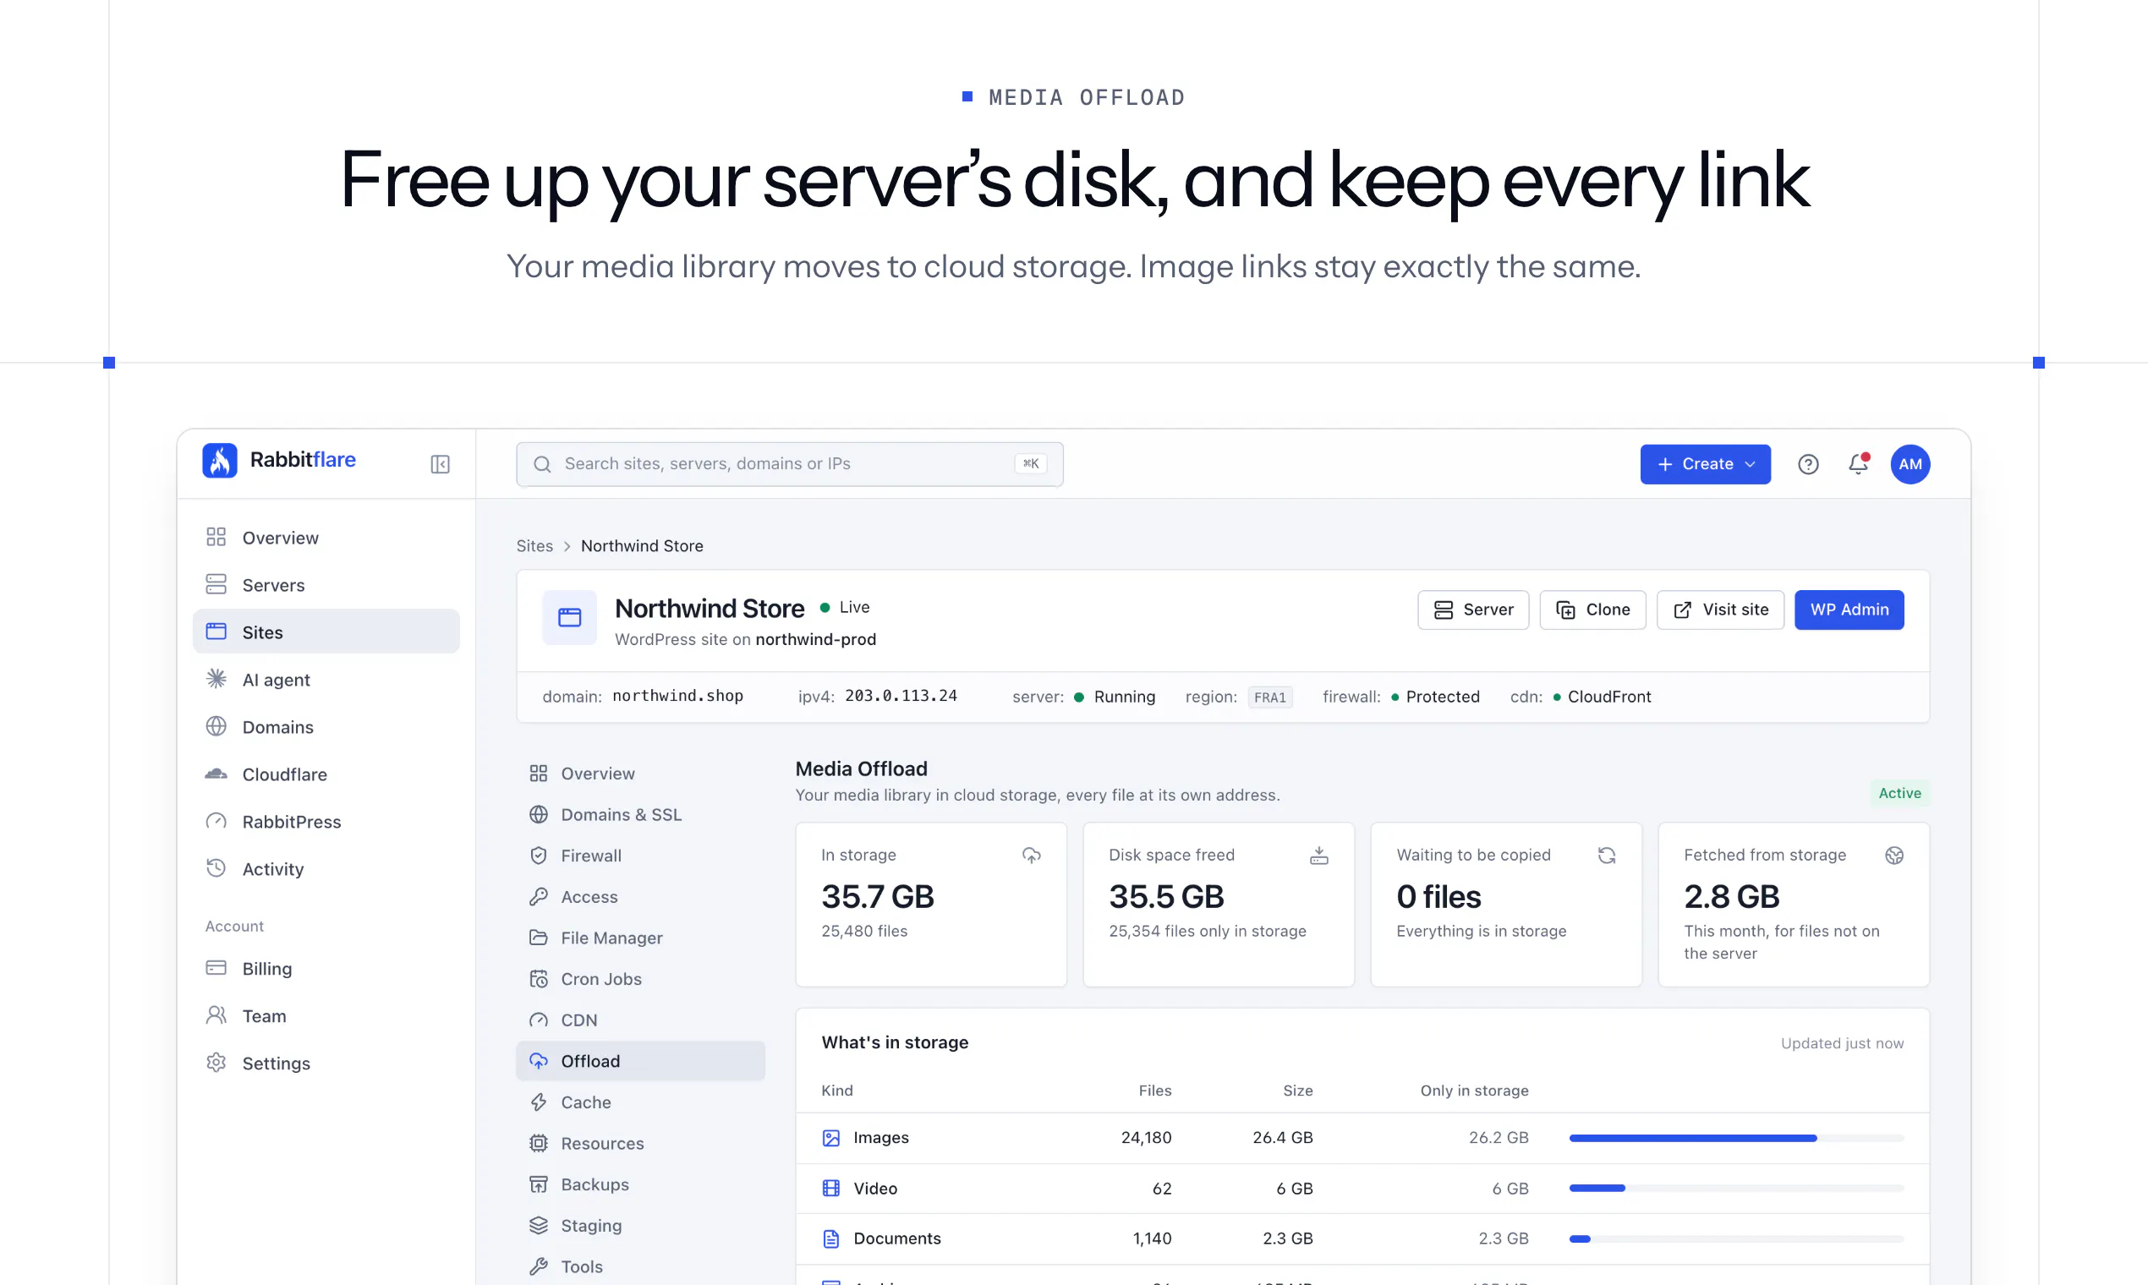
Task: Click the search magnifier icon
Action: coord(542,464)
